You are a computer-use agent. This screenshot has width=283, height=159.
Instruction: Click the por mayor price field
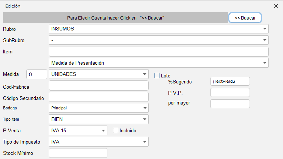230,104
